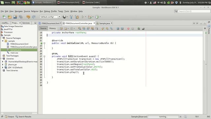Click the Clean and Build icon

[x=77, y=17]
